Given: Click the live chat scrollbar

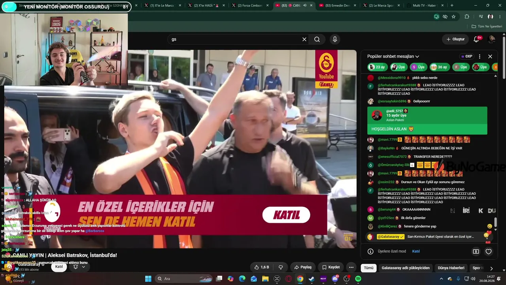Looking at the screenshot, I should [x=496, y=222].
